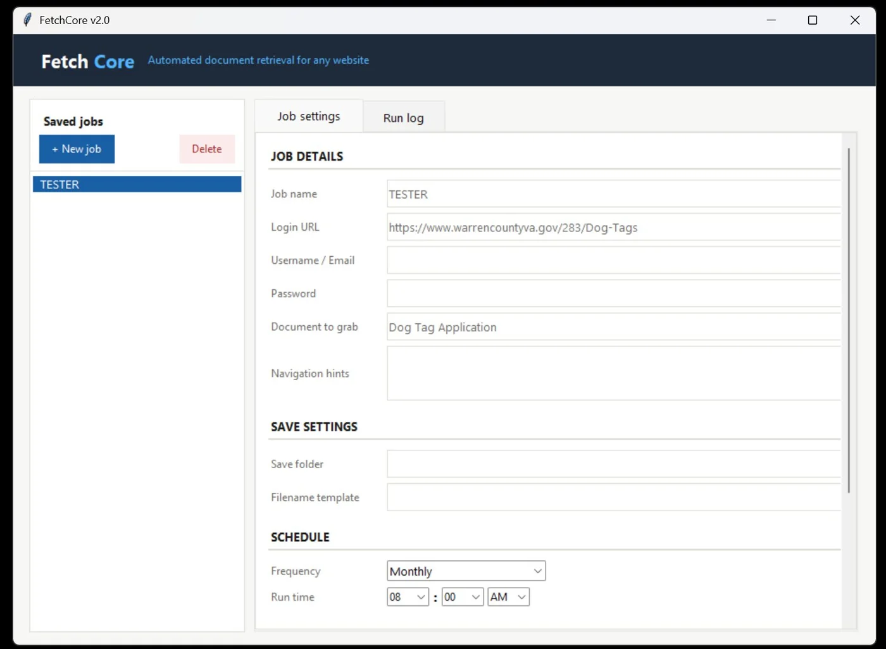Click the Navigation hints text area
The image size is (886, 649).
tap(614, 373)
